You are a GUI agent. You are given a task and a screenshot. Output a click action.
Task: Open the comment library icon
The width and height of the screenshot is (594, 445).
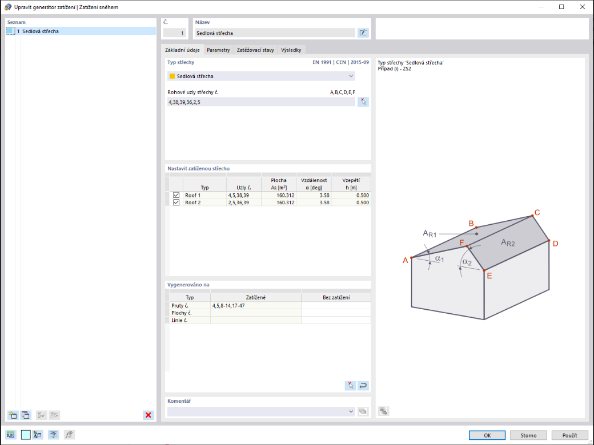click(x=363, y=411)
